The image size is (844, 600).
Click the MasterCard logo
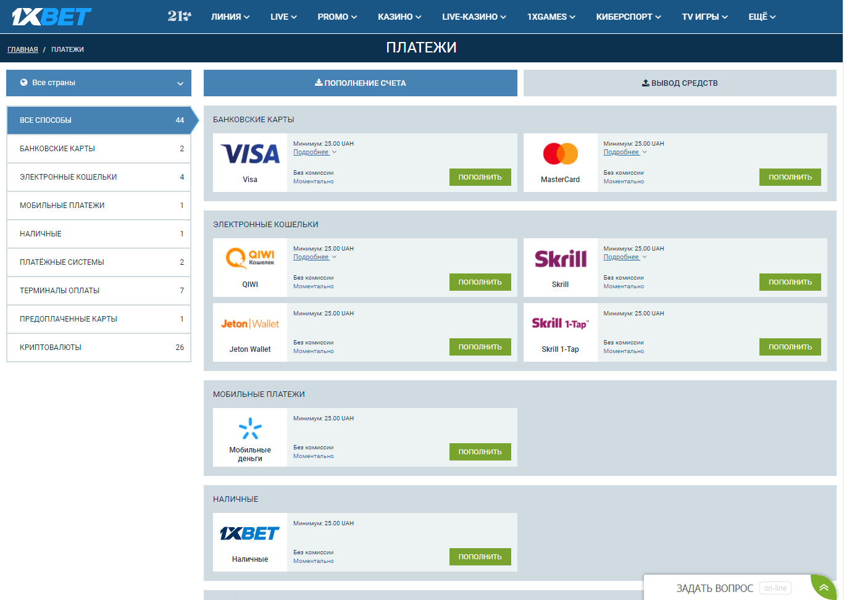pos(561,154)
